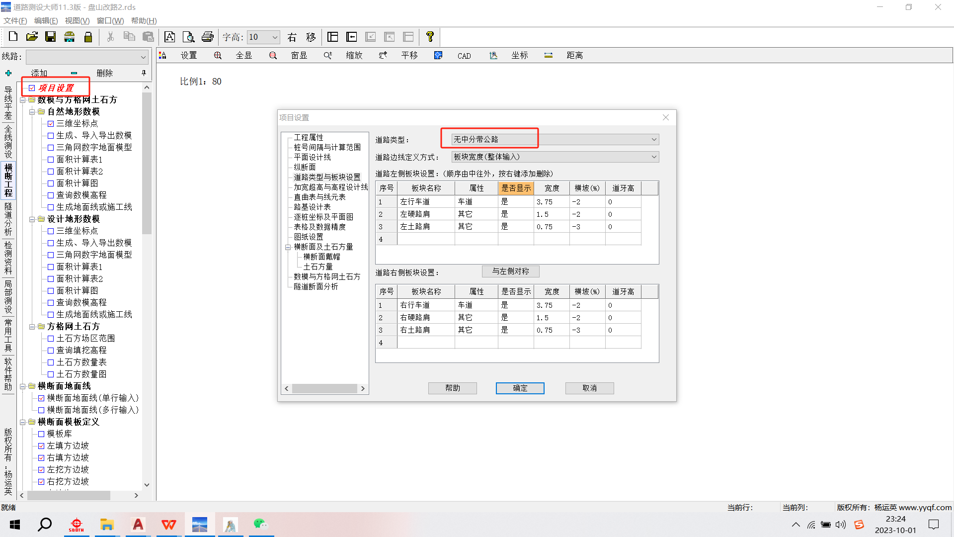Open the 视图(V) menu
Viewport: 954px width, 537px height.
[77, 20]
